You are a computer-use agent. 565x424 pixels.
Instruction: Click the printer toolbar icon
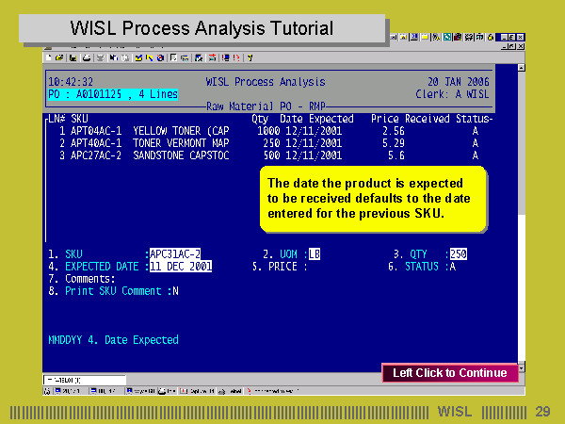(x=87, y=57)
